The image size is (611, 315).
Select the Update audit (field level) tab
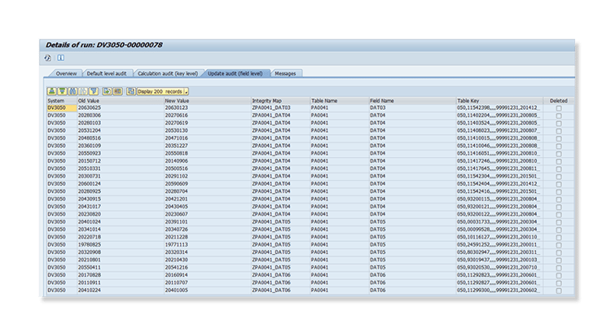tap(235, 73)
